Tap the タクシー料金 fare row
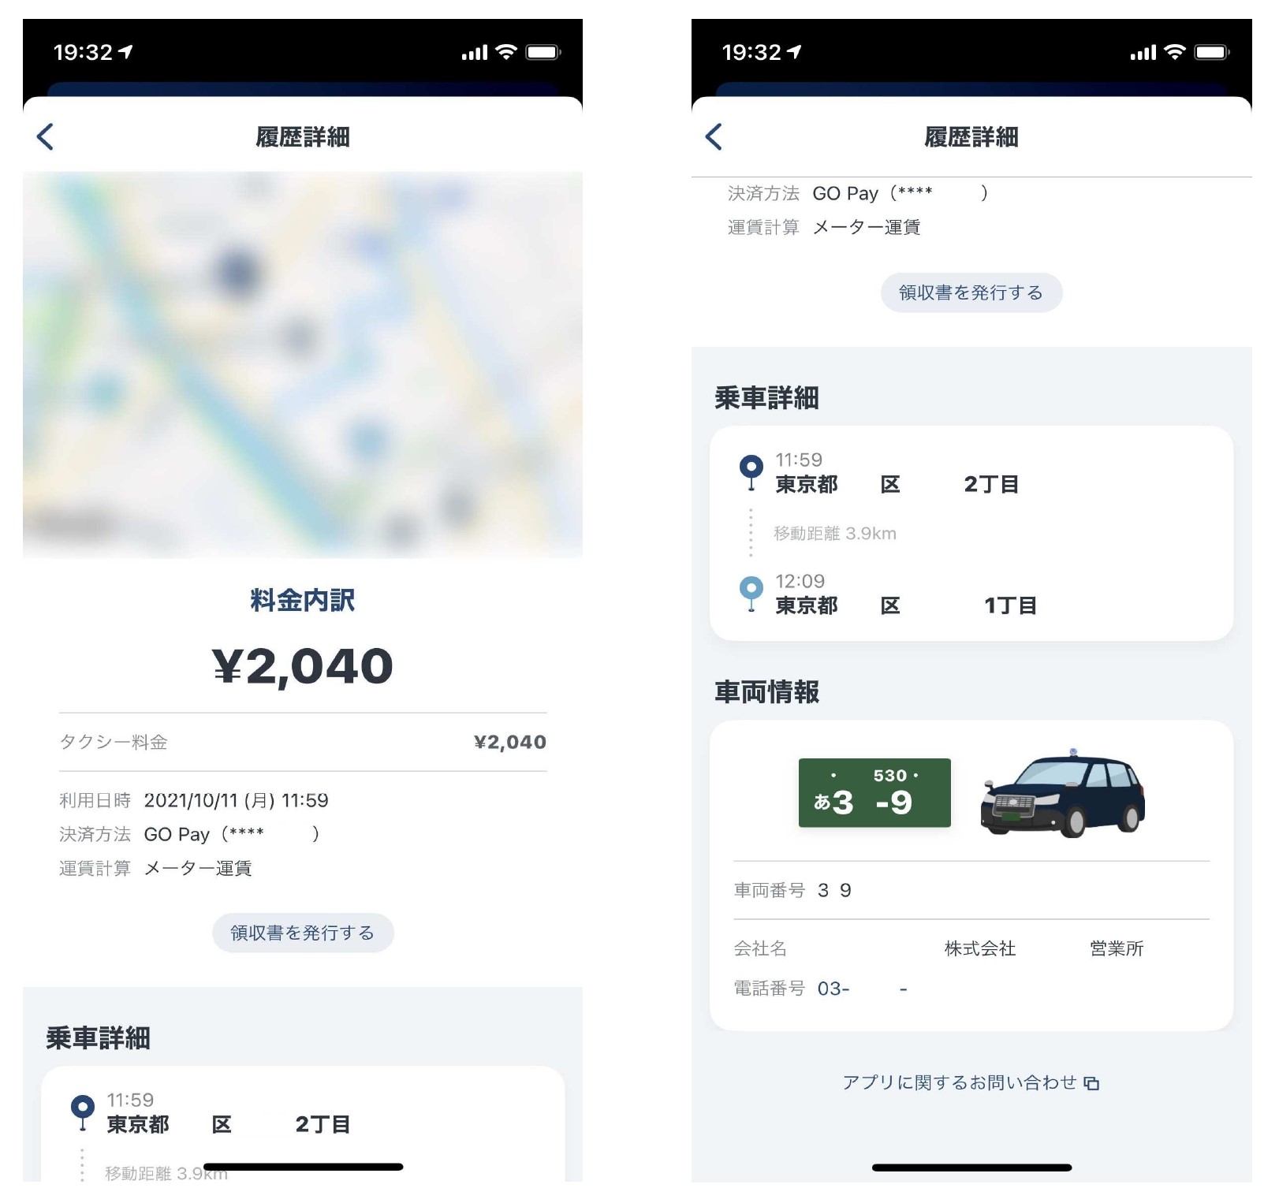The height and width of the screenshot is (1203, 1279). 303,742
